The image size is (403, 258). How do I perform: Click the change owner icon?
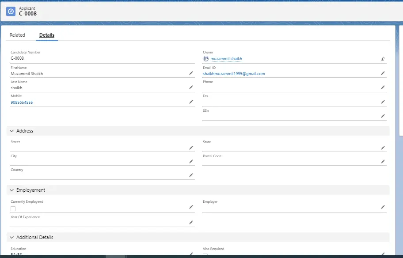[383, 59]
